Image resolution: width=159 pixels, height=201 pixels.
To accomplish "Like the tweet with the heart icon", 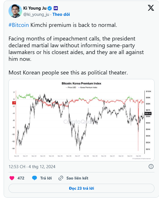I will coord(12,178).
